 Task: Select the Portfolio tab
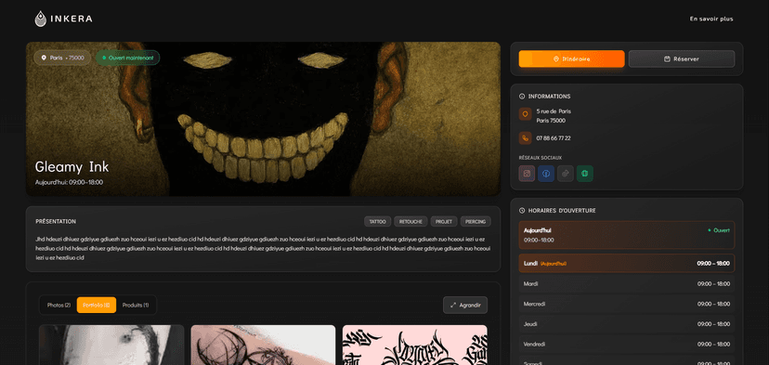point(97,306)
